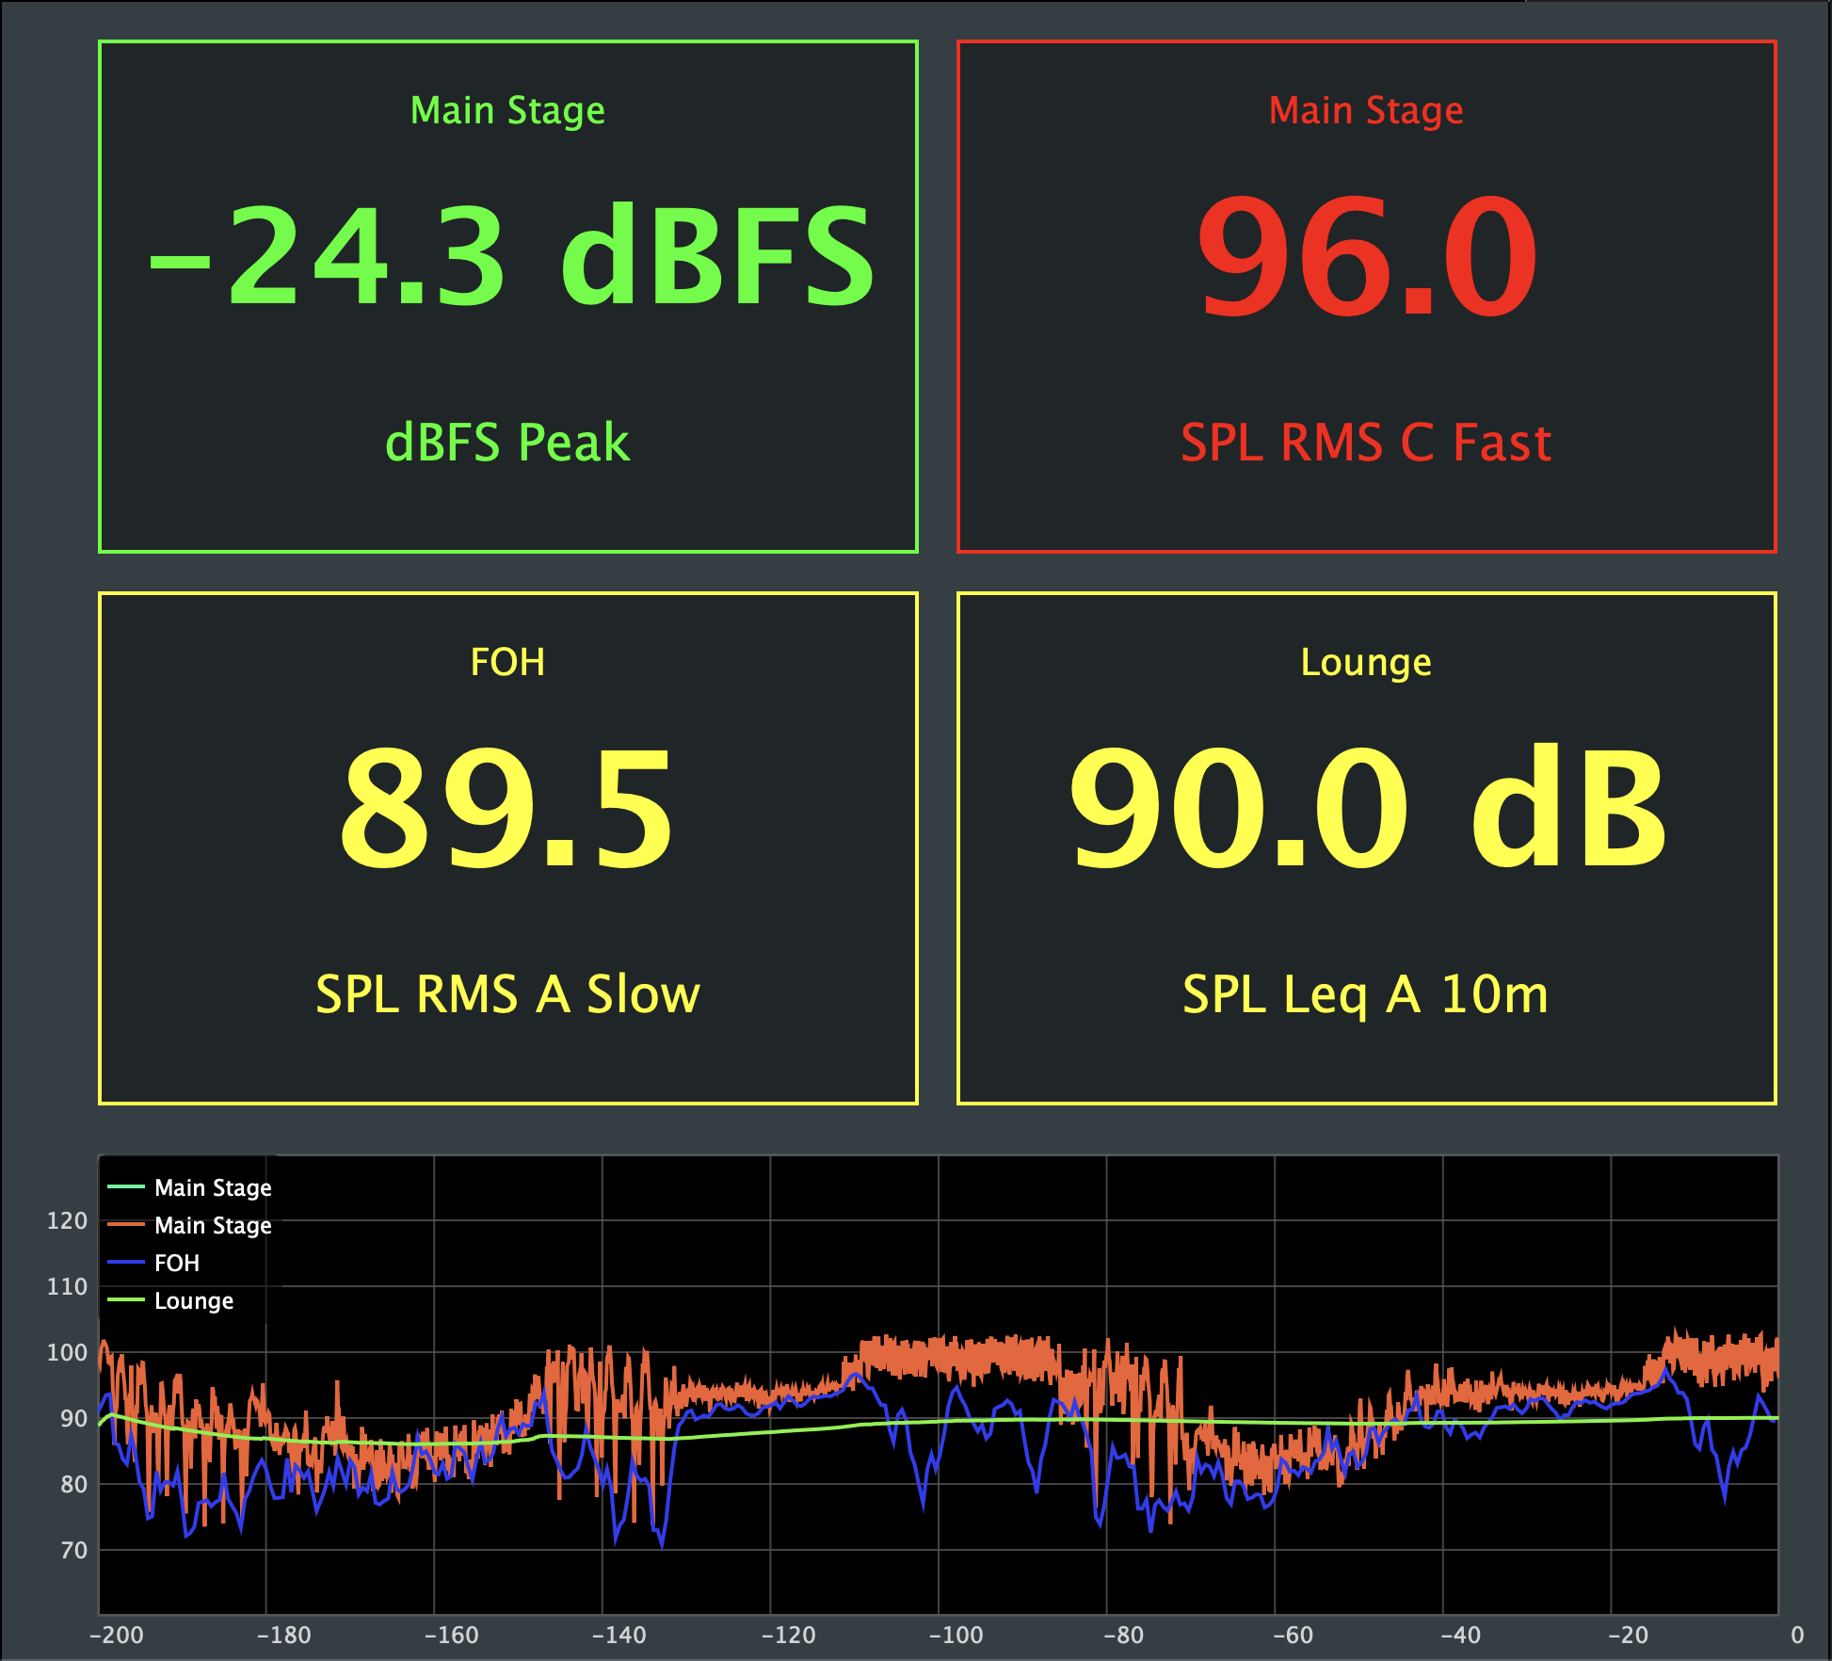Click the -200 time axis label

pyautogui.click(x=117, y=1635)
